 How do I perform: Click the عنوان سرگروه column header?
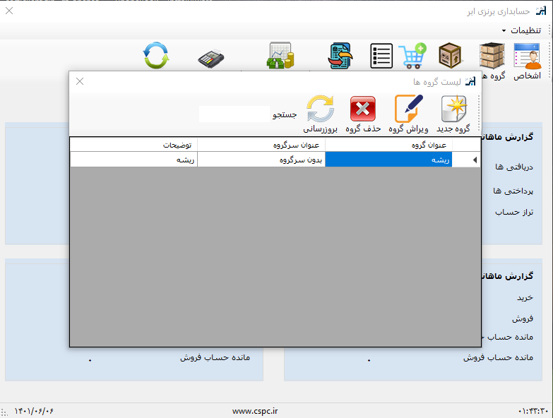pyautogui.click(x=261, y=145)
